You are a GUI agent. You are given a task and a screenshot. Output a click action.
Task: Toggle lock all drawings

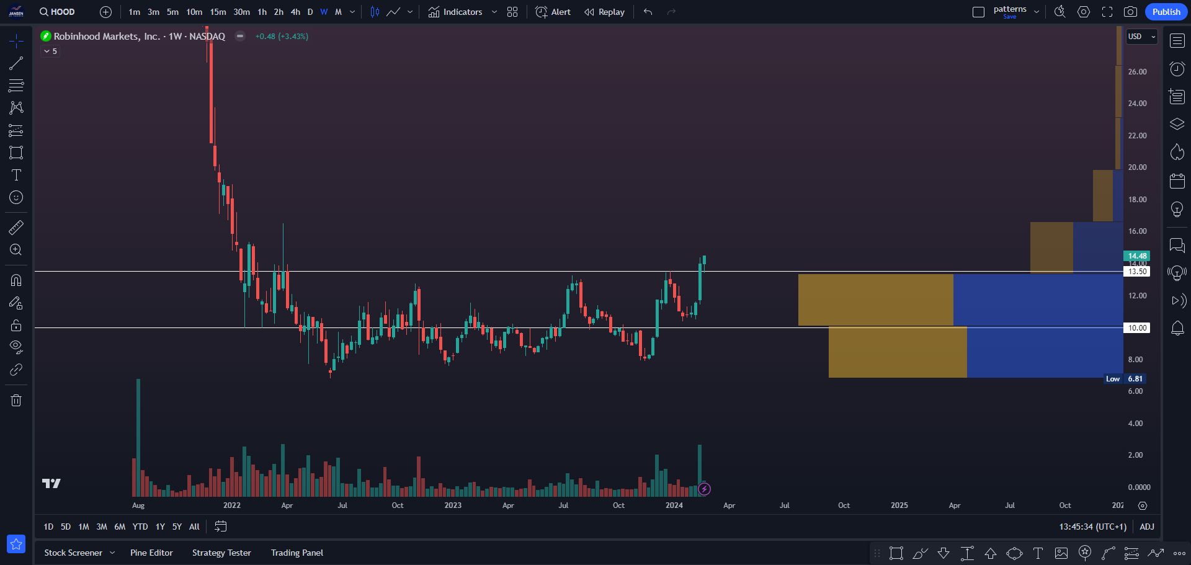16,325
